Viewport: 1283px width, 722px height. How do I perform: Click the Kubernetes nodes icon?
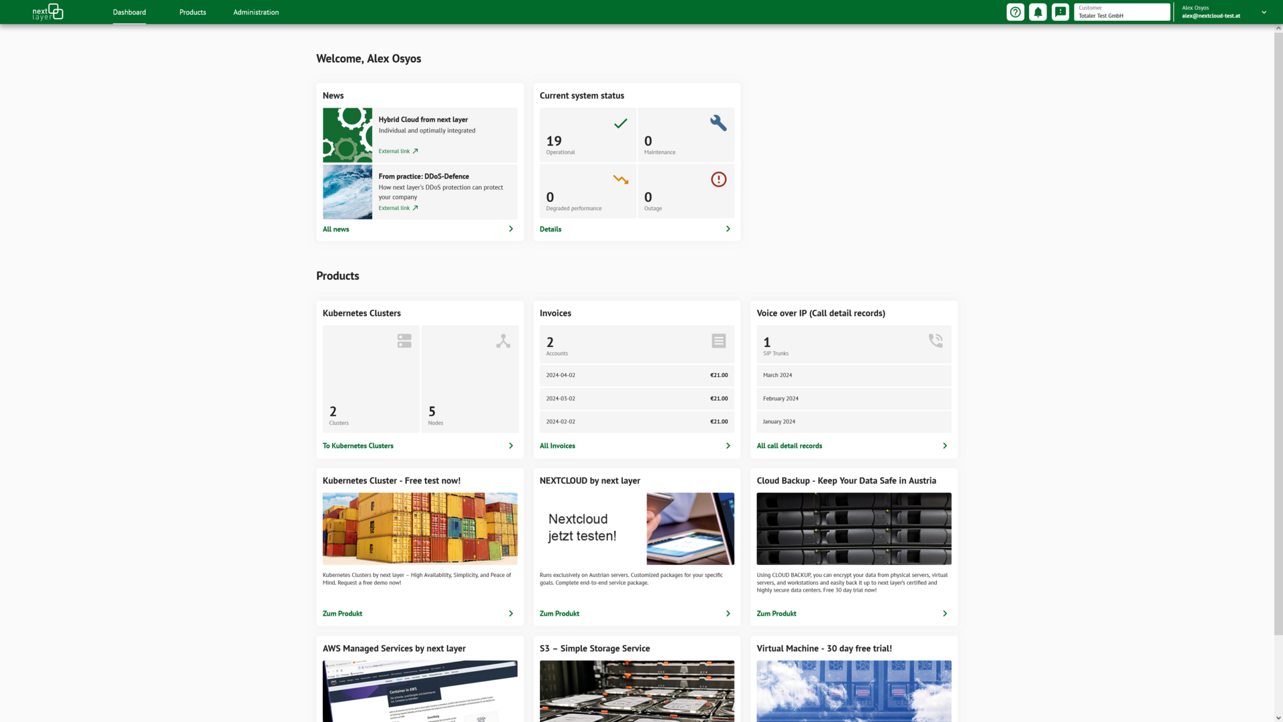click(503, 341)
